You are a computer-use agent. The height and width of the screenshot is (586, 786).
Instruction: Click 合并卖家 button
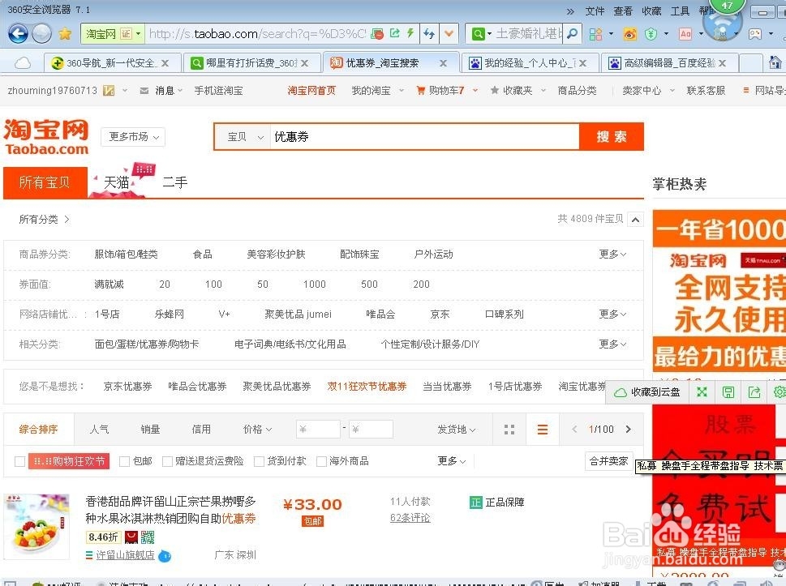click(x=608, y=461)
